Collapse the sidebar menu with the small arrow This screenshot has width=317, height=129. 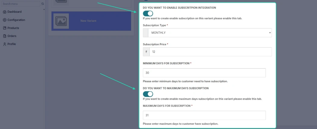[44, 9]
